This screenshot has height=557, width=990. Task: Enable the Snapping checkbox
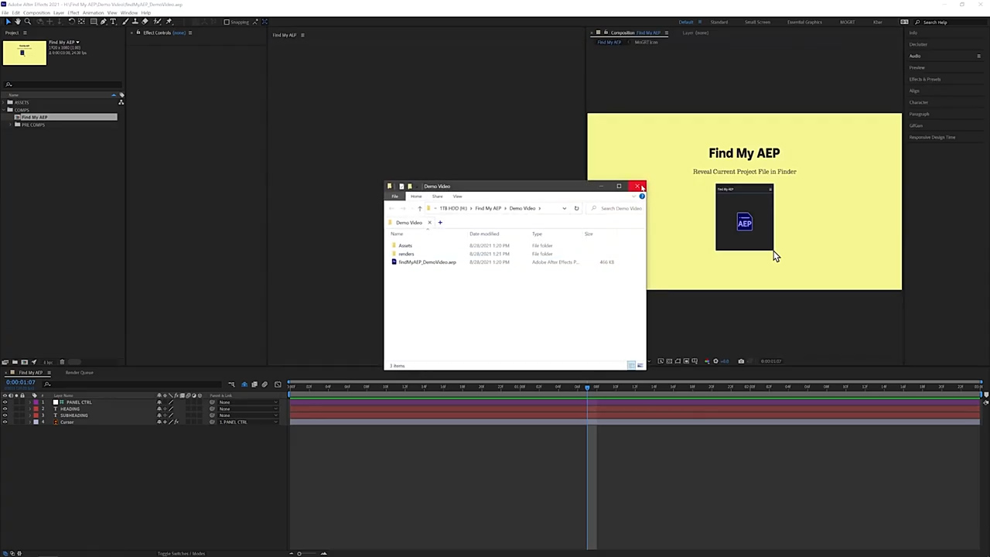[x=227, y=22]
